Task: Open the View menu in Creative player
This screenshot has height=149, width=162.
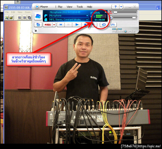Action: tap(69, 7)
